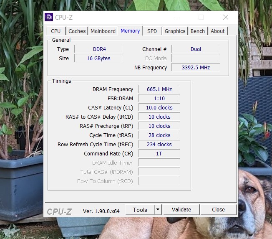This screenshot has width=272, height=239.
Task: Click the CAS# Latency value 10.0 clocks
Action: 159,108
